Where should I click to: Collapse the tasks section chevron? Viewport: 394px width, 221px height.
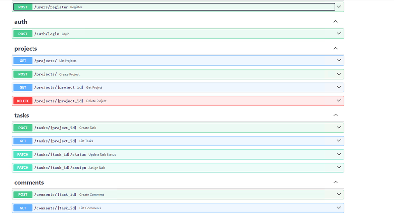[x=336, y=115]
